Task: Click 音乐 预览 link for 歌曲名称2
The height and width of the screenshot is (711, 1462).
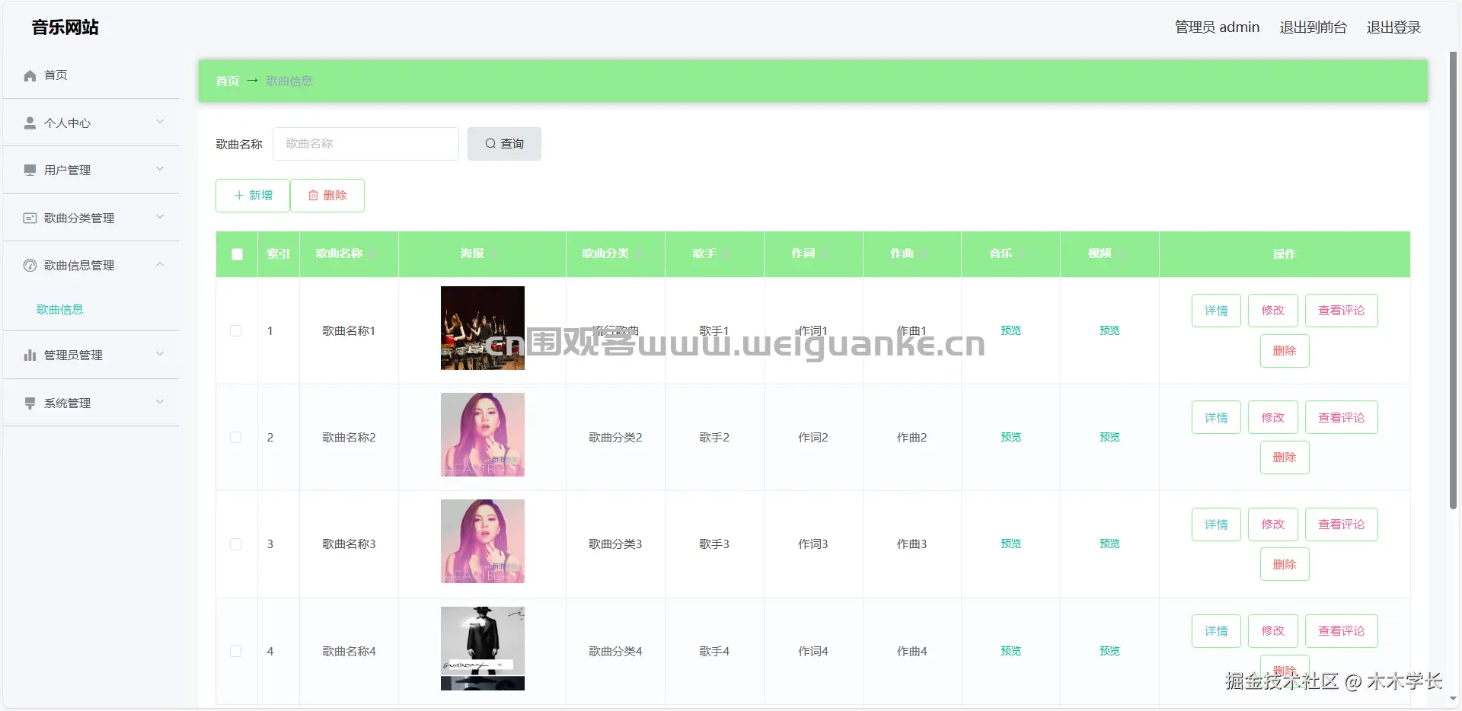Action: click(x=1010, y=437)
